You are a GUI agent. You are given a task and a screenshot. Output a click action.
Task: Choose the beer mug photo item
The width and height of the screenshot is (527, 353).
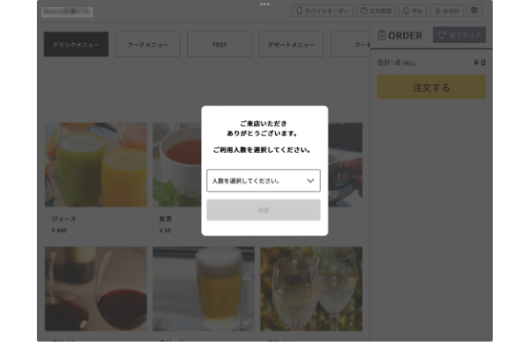[204, 289]
